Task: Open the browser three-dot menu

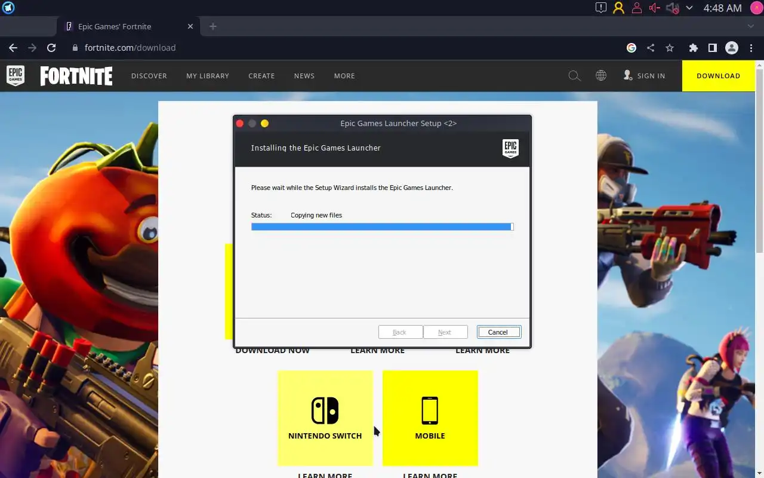Action: click(751, 48)
